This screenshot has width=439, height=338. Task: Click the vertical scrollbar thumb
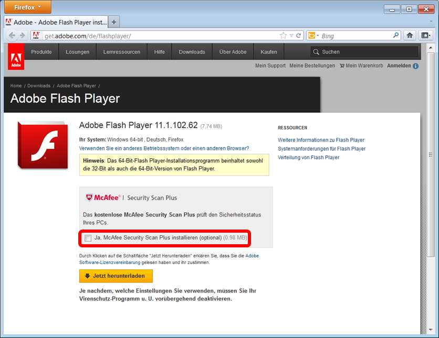(x=431, y=155)
